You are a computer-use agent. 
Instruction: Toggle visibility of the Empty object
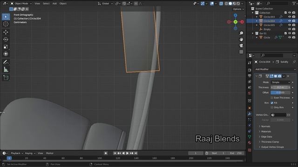click(x=290, y=29)
